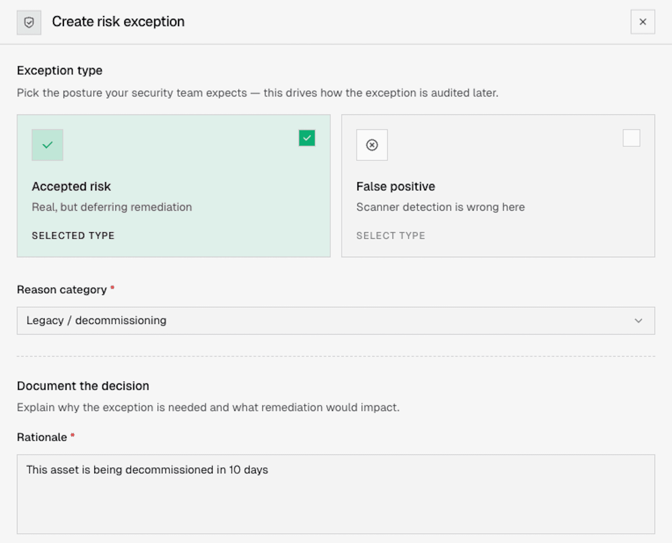Click the Legacy / decommissioning selected value
The height and width of the screenshot is (543, 672).
pos(96,320)
